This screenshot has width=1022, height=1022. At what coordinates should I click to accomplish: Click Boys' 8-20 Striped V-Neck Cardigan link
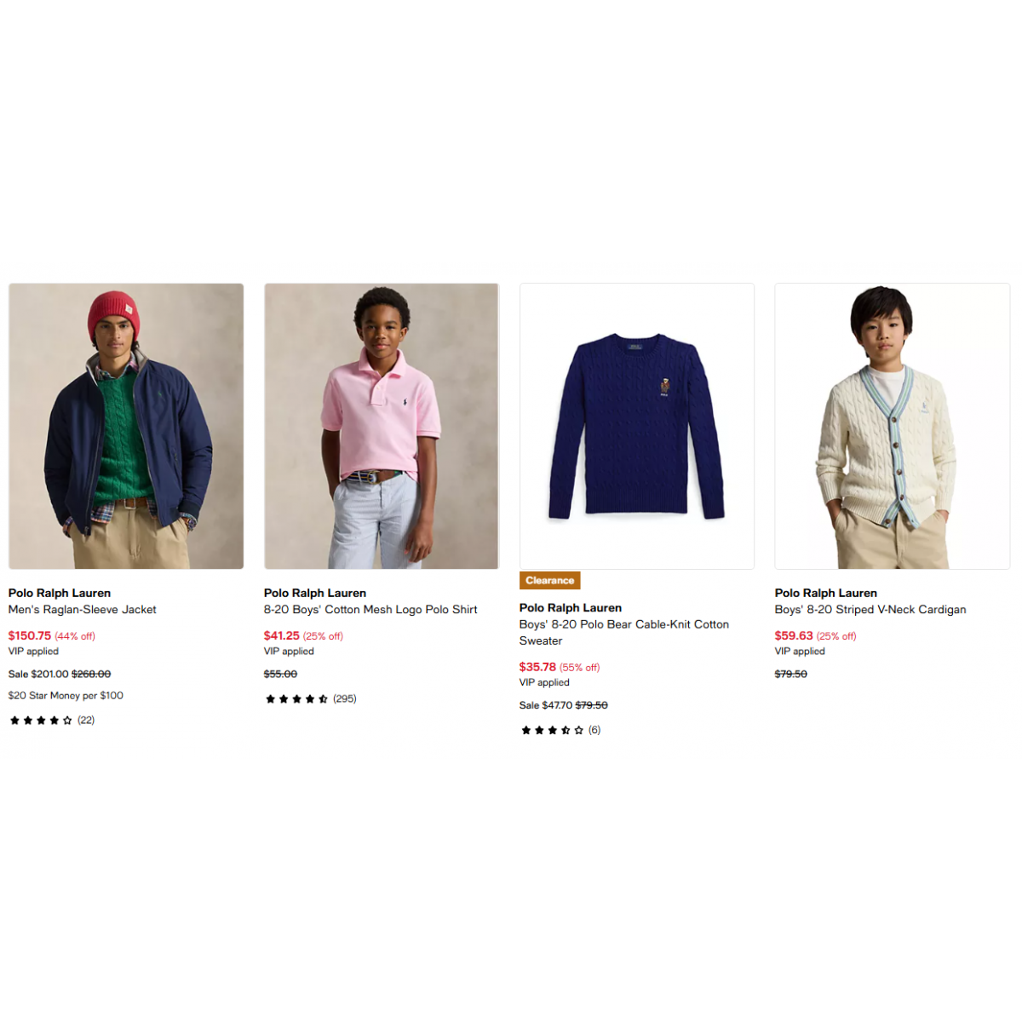pos(870,610)
